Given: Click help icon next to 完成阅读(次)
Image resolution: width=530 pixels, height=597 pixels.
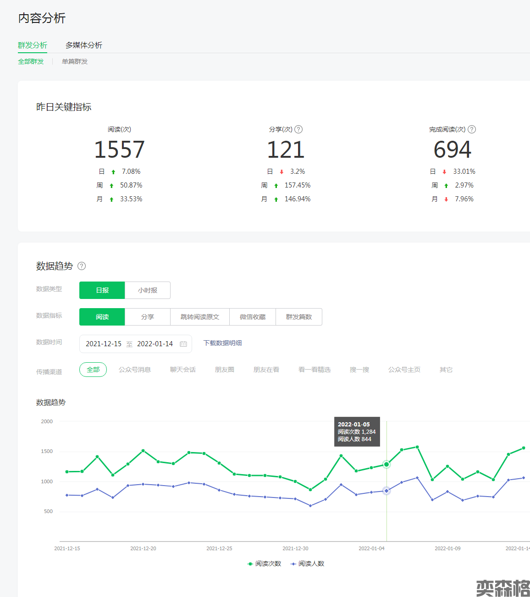Looking at the screenshot, I should click(472, 129).
